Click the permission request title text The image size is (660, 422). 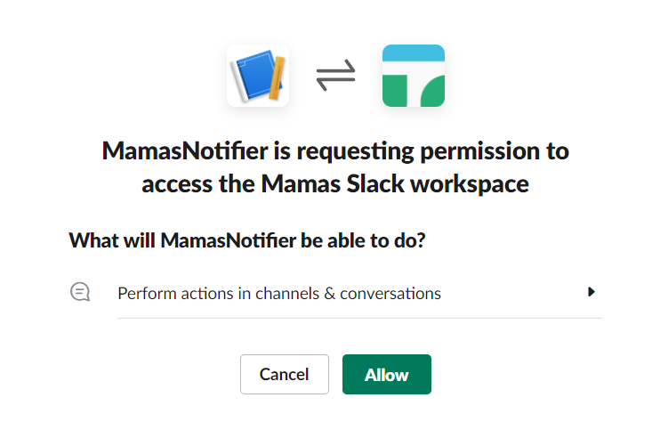point(335,151)
